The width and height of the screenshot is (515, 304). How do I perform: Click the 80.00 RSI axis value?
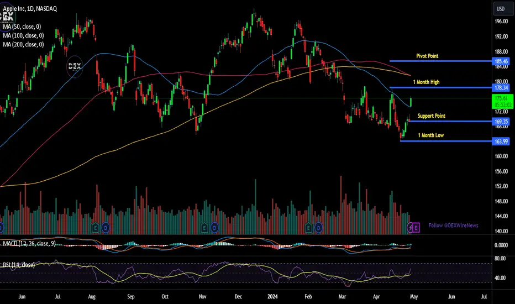click(500, 258)
